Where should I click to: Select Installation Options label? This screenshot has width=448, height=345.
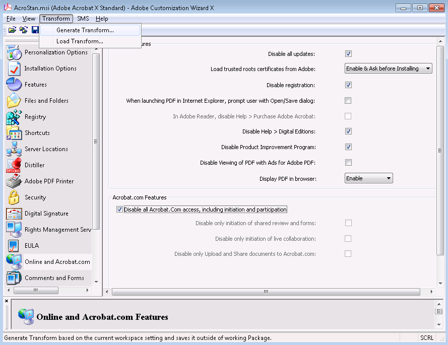50,68
